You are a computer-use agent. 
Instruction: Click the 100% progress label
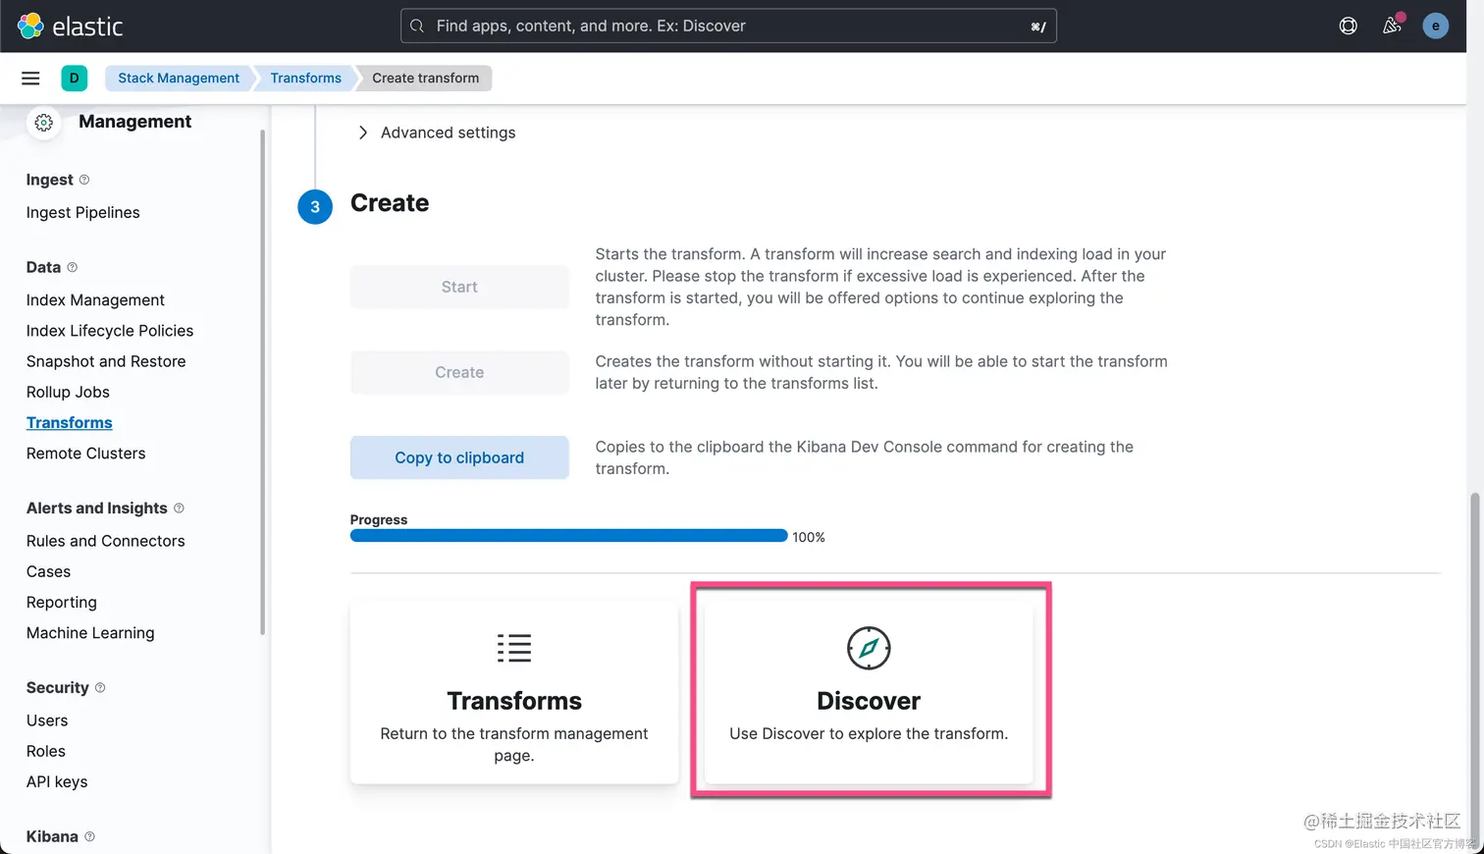point(809,537)
